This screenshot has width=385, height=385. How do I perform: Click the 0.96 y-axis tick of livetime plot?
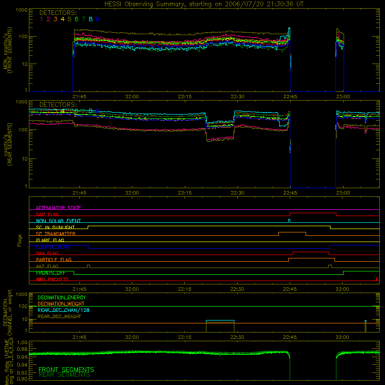pos(23,357)
